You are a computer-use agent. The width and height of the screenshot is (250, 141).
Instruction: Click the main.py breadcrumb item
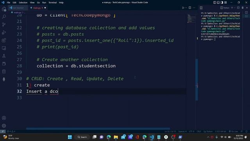tap(17, 13)
